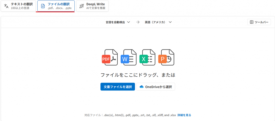Viewport: 275px width, 121px height.
Task: Switch to the DeepL Write tab
Action: 92,6
